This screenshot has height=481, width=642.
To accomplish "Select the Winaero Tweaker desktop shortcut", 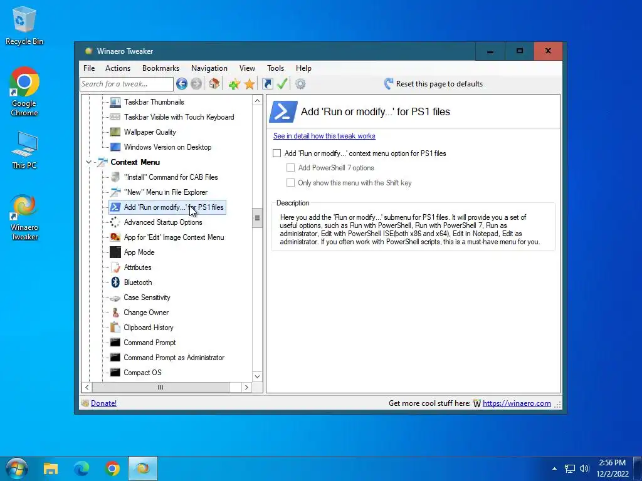I will 24,217.
